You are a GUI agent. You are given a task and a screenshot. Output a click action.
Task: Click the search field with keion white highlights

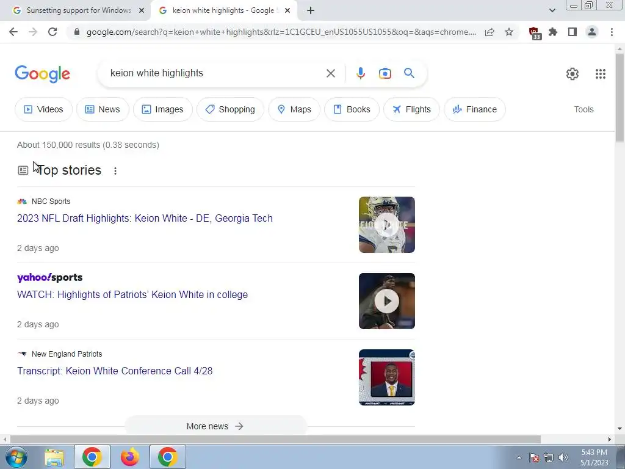pos(215,73)
